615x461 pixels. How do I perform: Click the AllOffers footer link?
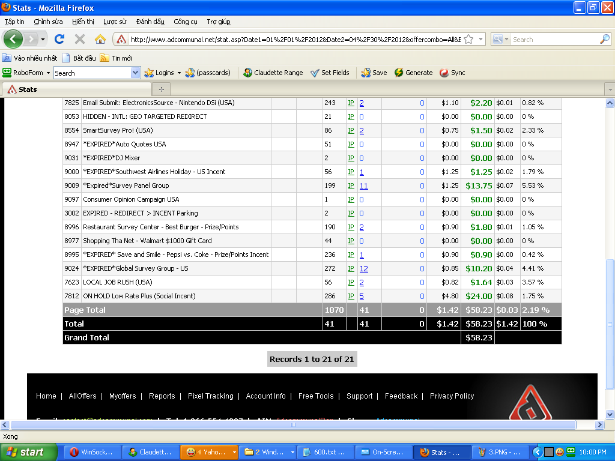click(x=82, y=396)
